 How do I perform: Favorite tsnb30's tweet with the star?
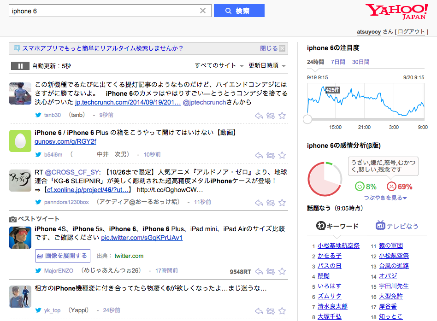click(x=282, y=116)
